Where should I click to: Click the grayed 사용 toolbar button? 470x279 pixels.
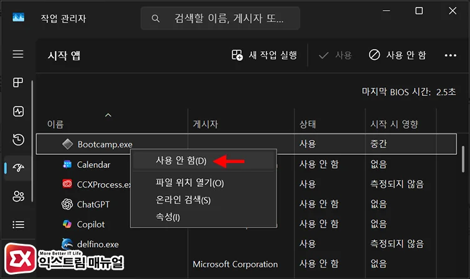(x=335, y=55)
